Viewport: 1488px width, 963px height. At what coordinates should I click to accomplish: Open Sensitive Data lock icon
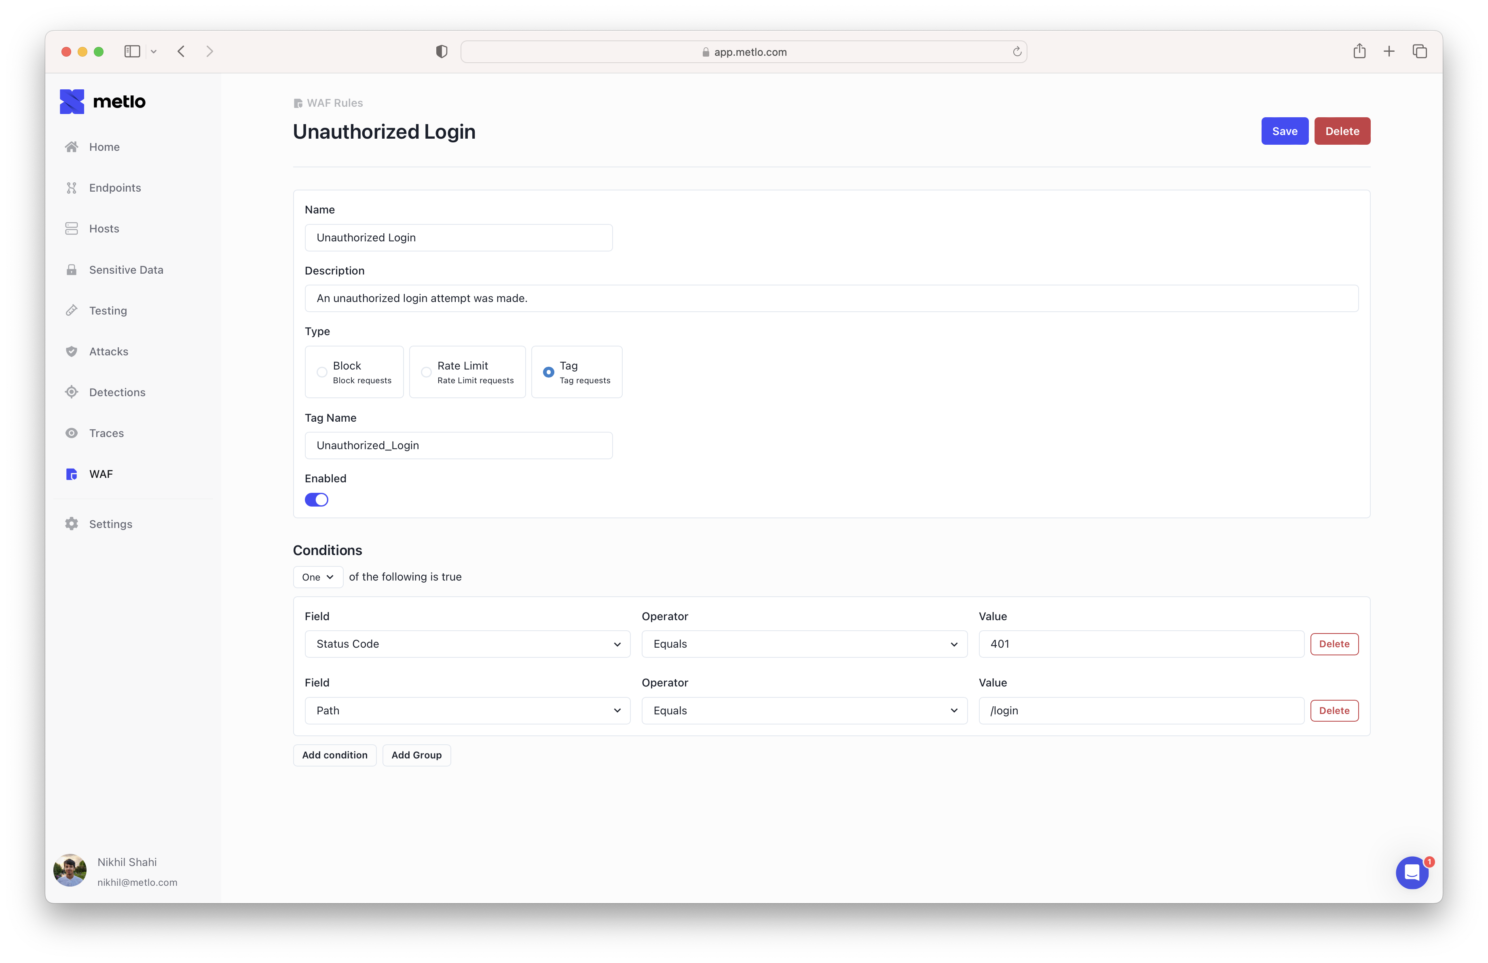coord(72,270)
